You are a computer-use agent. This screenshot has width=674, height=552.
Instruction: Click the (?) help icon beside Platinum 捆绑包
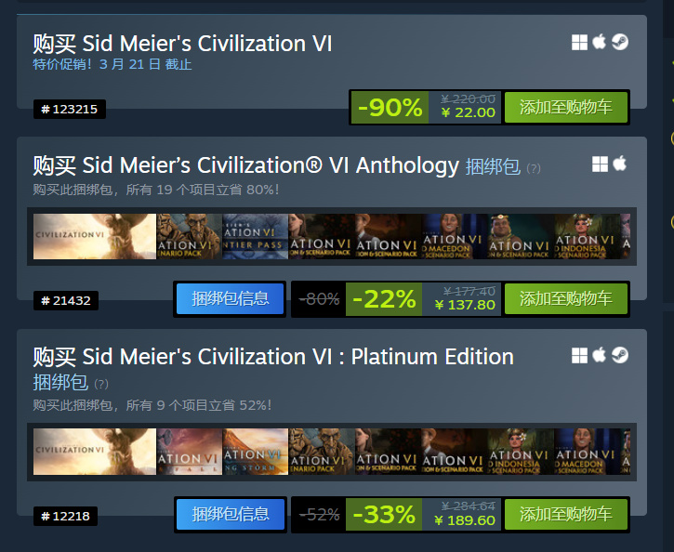[x=101, y=384]
